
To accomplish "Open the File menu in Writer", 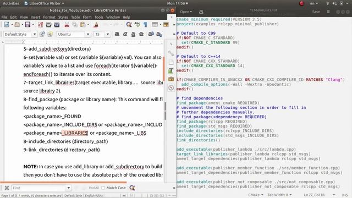I will 4,17.
